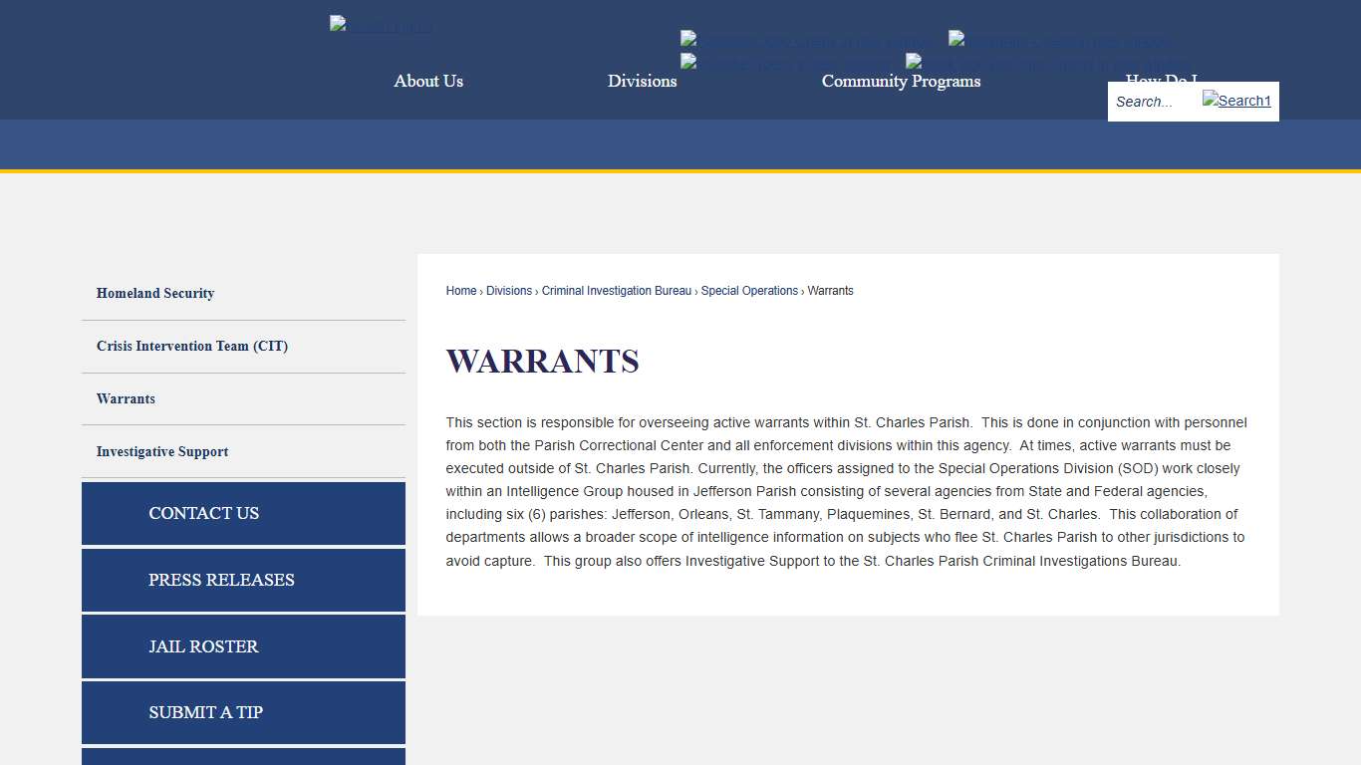
Task: Open Criminal Investigation Bureau from breadcrumbs
Action: pos(616,290)
